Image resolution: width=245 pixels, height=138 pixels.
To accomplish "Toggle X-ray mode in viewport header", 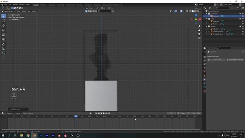I will coord(187,11).
